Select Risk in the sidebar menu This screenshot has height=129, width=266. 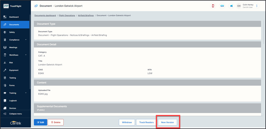[15, 62]
